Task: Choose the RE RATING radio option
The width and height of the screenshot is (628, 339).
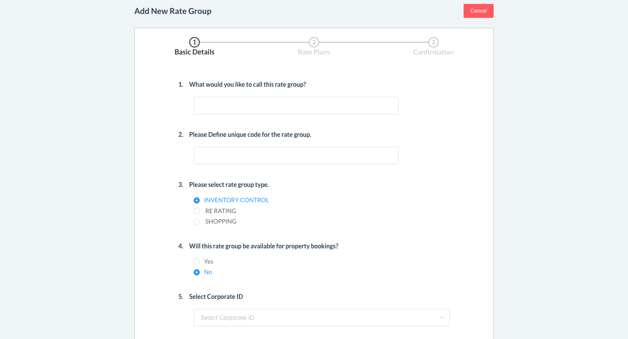Action: pyautogui.click(x=197, y=211)
